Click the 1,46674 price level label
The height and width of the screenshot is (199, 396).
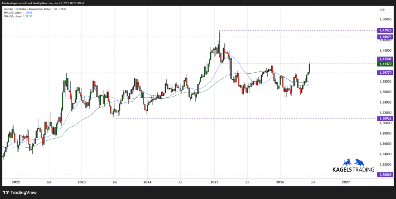pos(386,37)
